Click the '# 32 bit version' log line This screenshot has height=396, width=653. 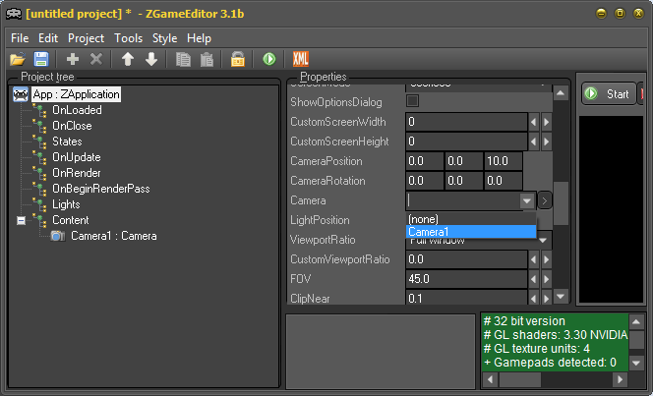(x=524, y=321)
